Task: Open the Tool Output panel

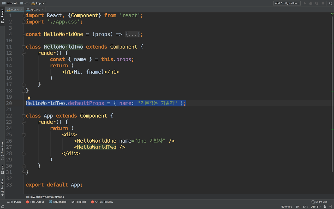Action: coord(35,202)
